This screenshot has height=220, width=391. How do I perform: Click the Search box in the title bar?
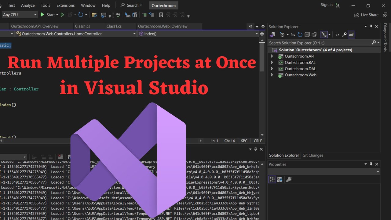pos(131,5)
